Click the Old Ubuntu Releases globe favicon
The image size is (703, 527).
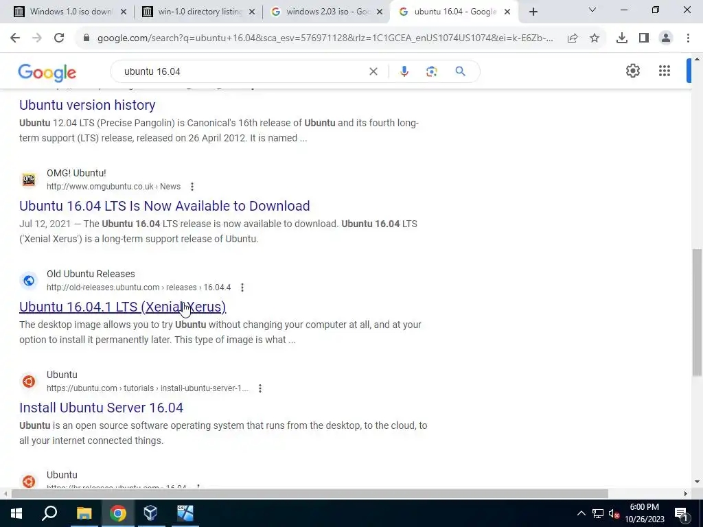(29, 281)
